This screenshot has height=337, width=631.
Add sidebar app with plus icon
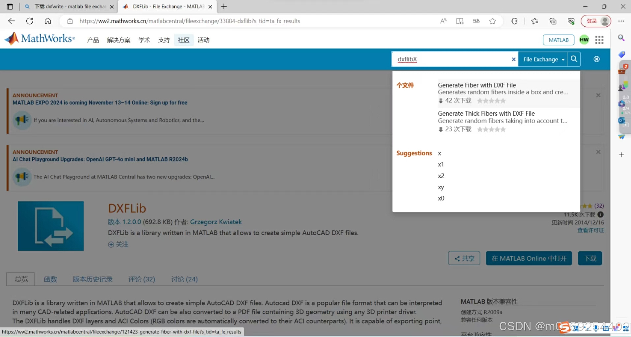[x=621, y=155]
